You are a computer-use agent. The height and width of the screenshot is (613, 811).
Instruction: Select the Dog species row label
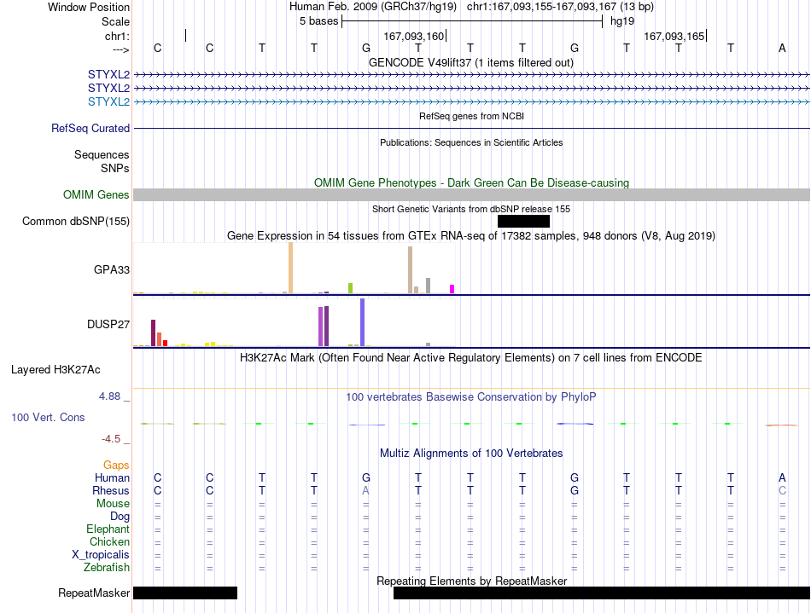point(120,517)
